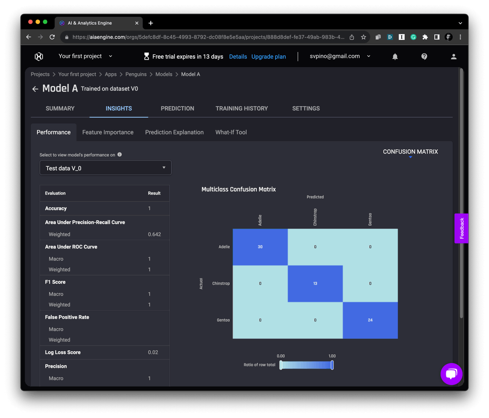Open the notifications bell
The image size is (489, 418).
tap(395, 57)
